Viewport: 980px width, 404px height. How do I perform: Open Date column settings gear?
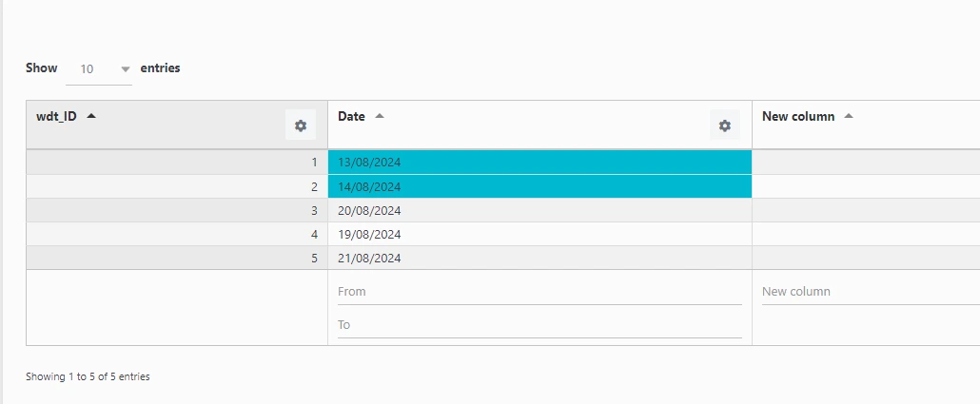(724, 125)
